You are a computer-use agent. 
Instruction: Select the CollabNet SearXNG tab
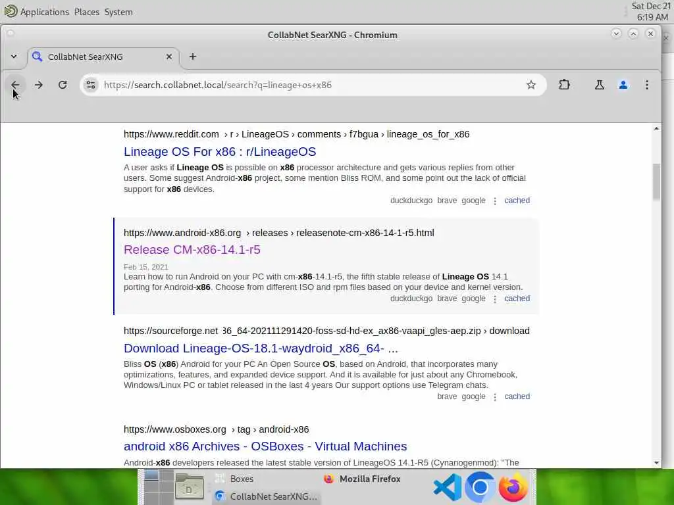click(x=103, y=57)
